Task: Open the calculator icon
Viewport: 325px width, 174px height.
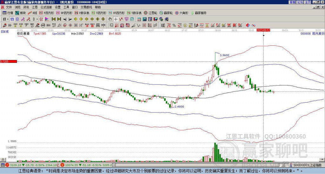Action: click(144, 19)
